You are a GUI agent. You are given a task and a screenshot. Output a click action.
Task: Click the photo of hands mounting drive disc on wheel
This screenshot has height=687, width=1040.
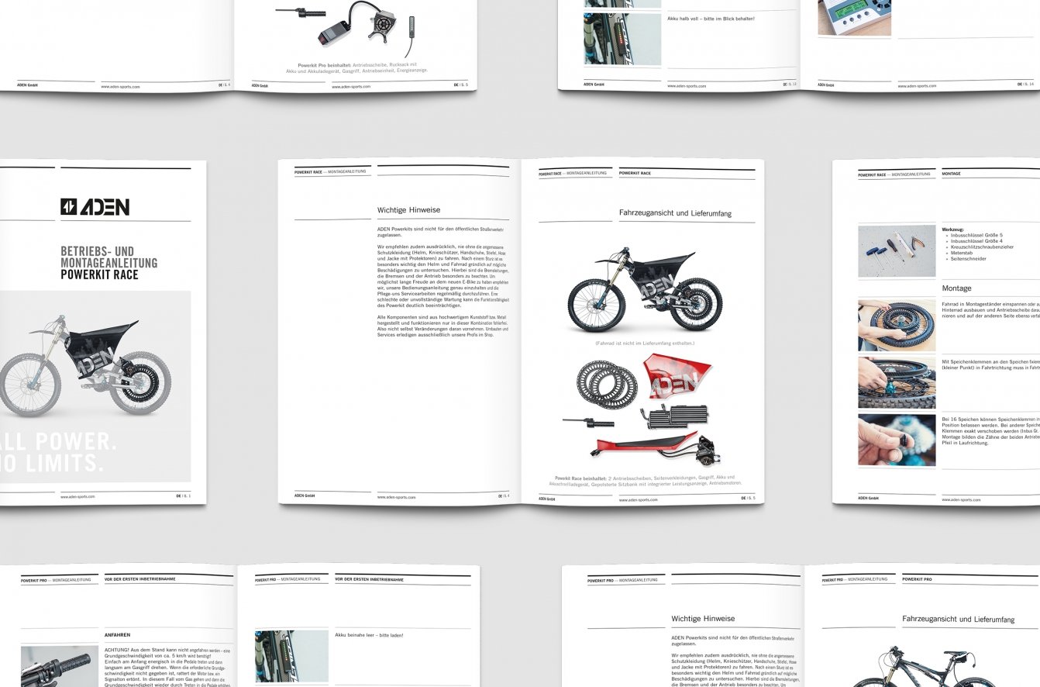(x=897, y=326)
